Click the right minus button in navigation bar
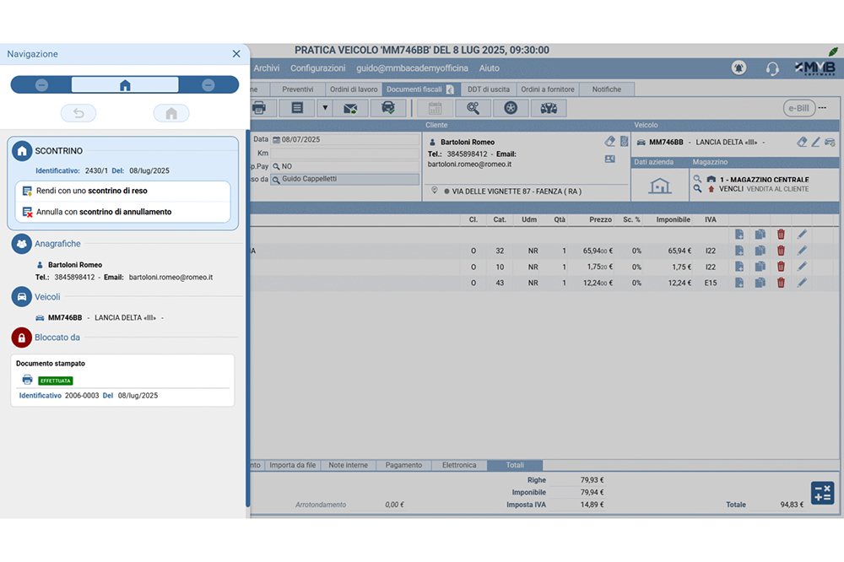The width and height of the screenshot is (844, 562). 208,85
